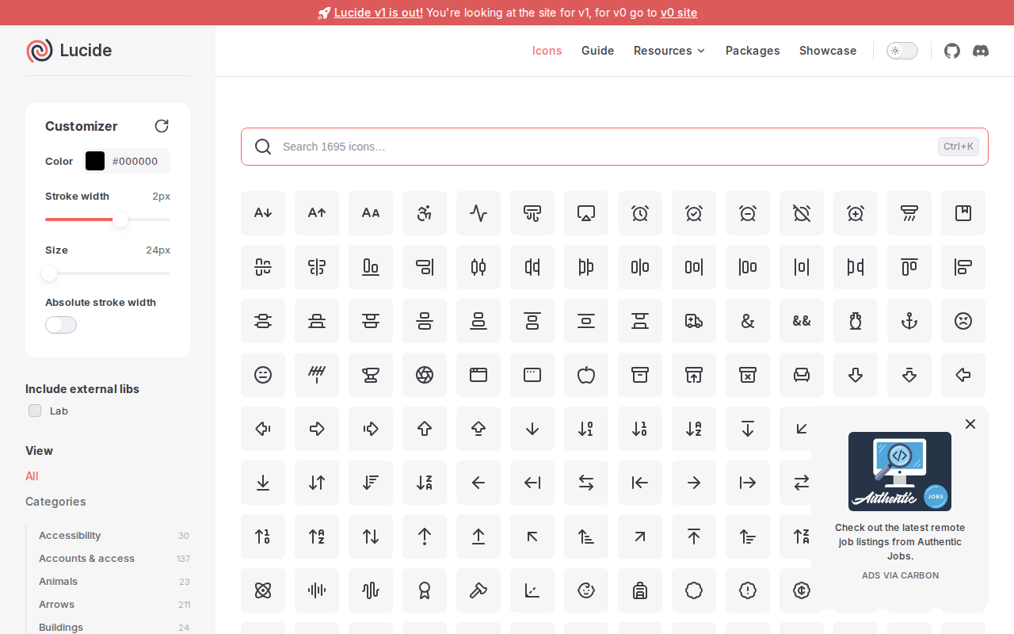
Task: Open the black color swatch picker
Action: point(95,161)
